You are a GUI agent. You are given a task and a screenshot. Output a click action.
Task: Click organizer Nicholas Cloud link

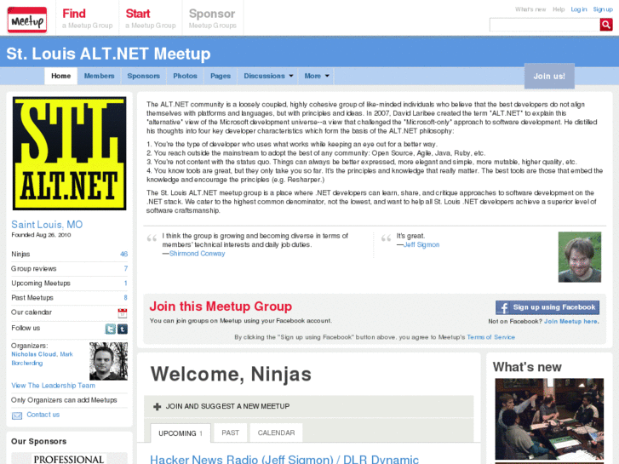point(33,354)
